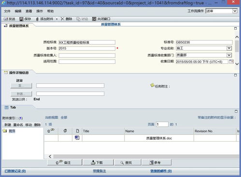Expand the 工作流操作 dropdown
The height and width of the screenshot is (177, 241).
235,11
